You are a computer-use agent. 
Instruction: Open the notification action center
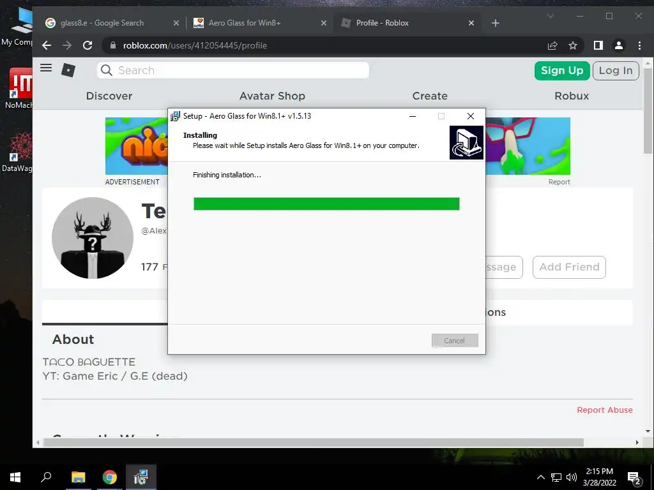[x=634, y=478]
